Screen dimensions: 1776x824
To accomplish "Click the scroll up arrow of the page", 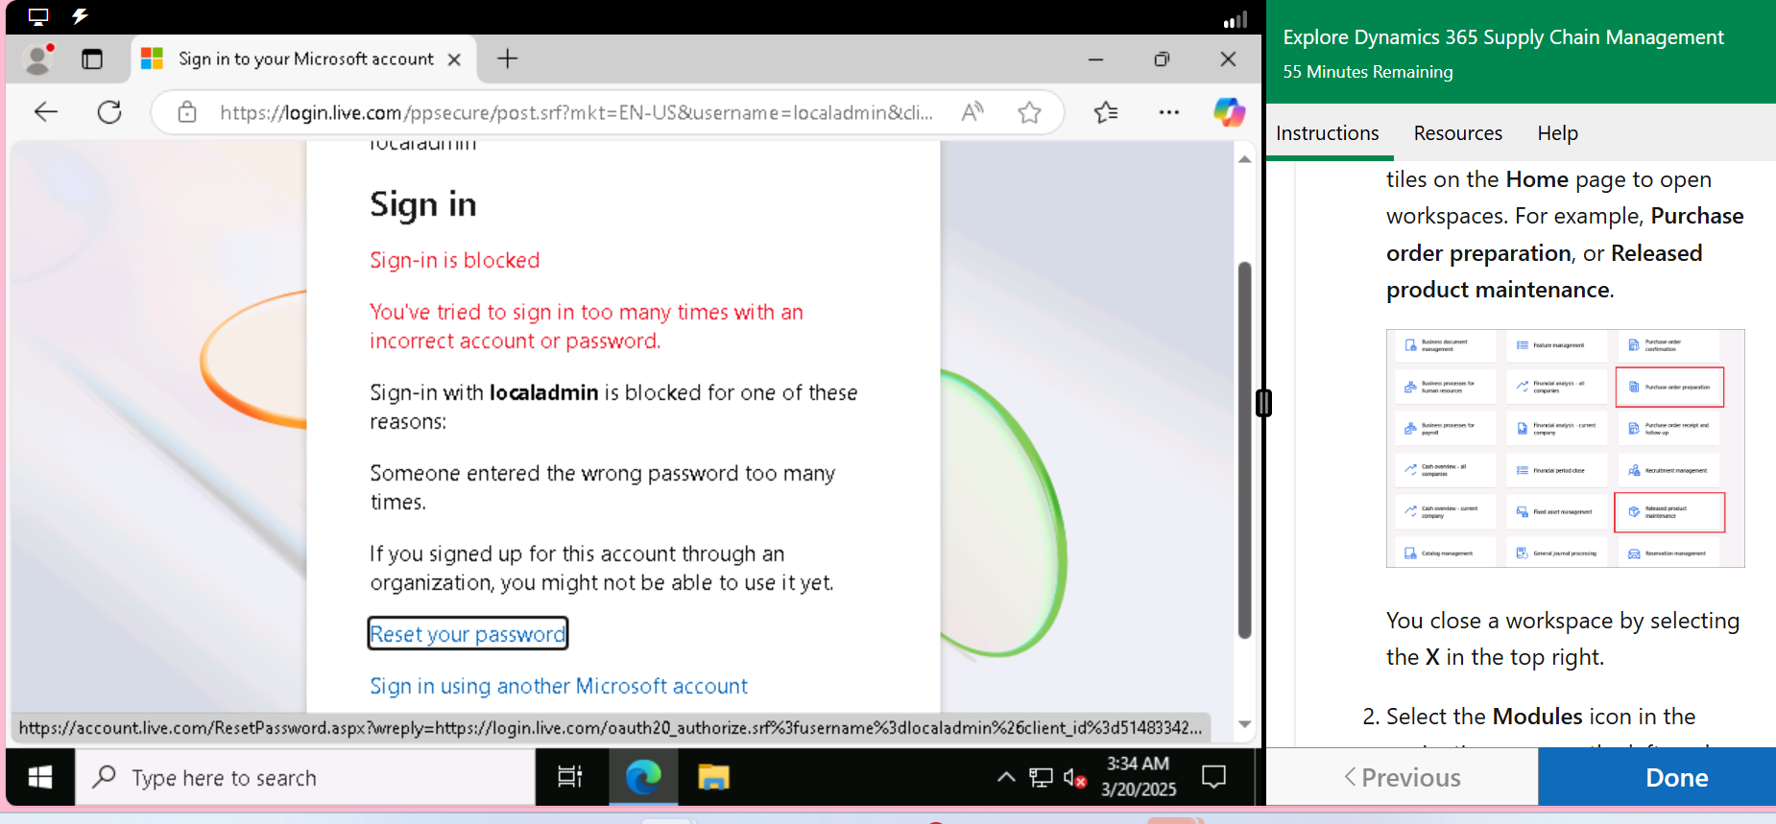I will click(1244, 159).
